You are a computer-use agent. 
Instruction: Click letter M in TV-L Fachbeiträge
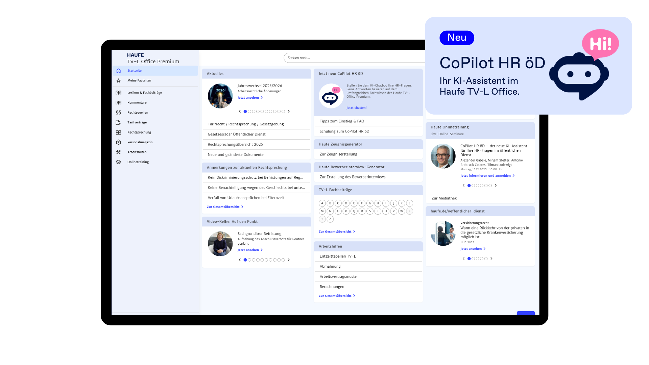click(x=322, y=211)
